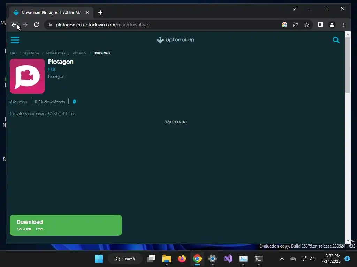The width and height of the screenshot is (357, 267).
Task: Click the page vertical scrollbar thumb
Action: tap(348, 65)
